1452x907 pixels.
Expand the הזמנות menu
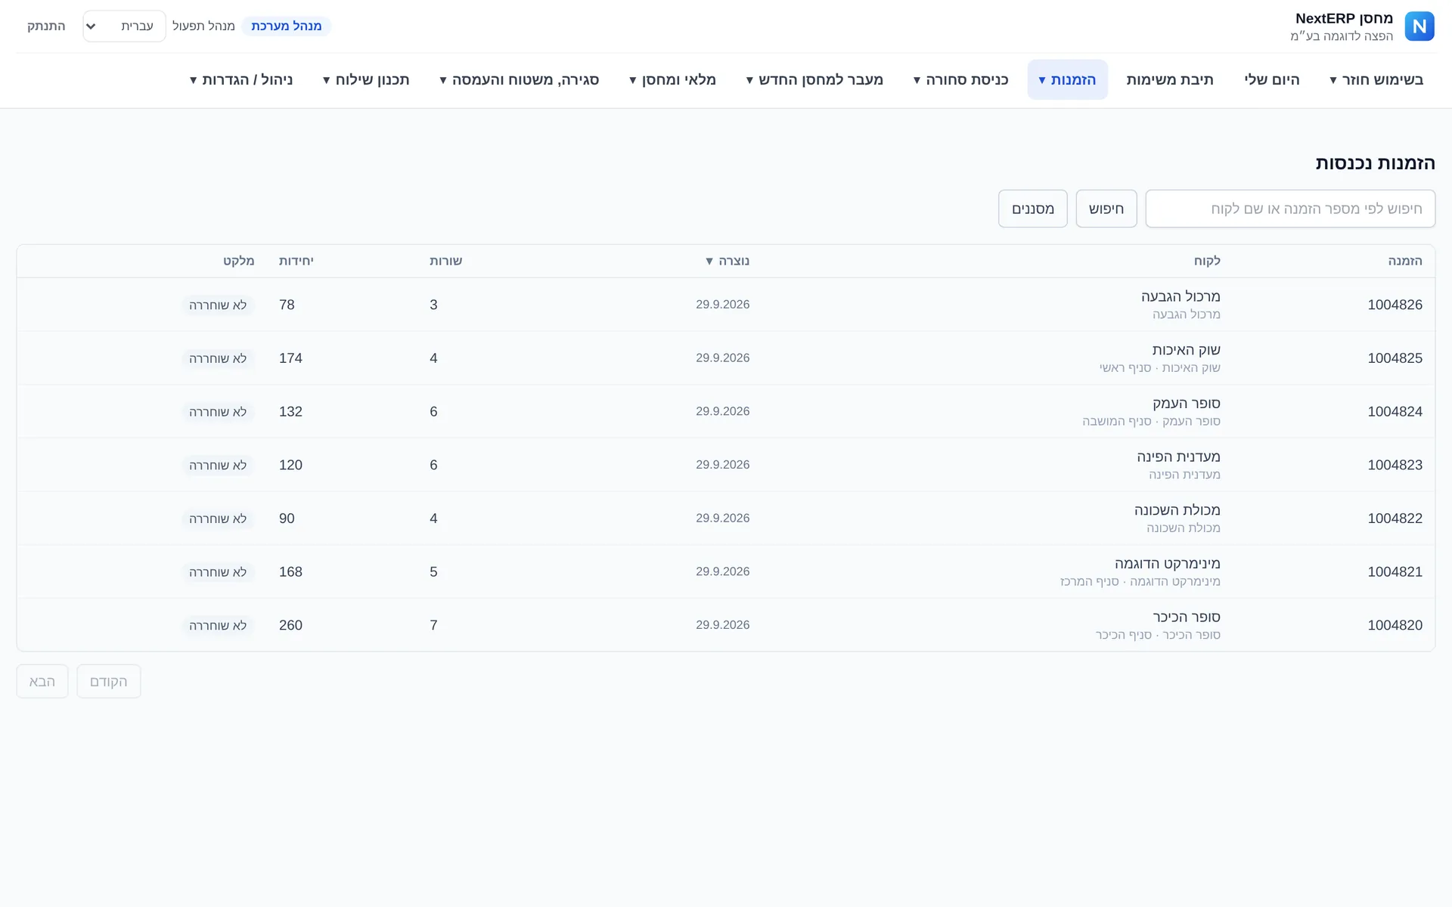click(x=1067, y=79)
